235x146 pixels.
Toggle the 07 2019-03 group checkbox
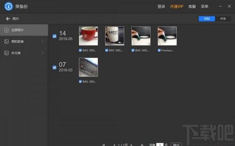pos(54,68)
